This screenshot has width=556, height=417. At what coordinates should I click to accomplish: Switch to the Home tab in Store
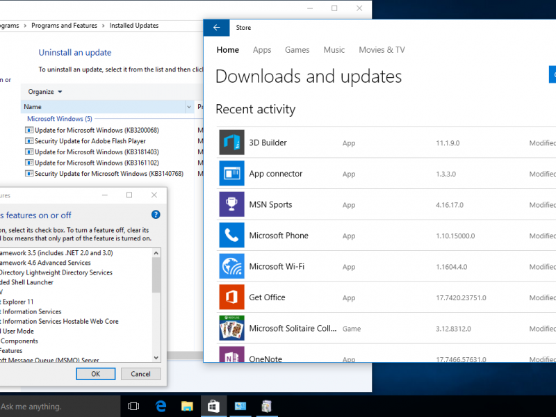pyautogui.click(x=228, y=50)
